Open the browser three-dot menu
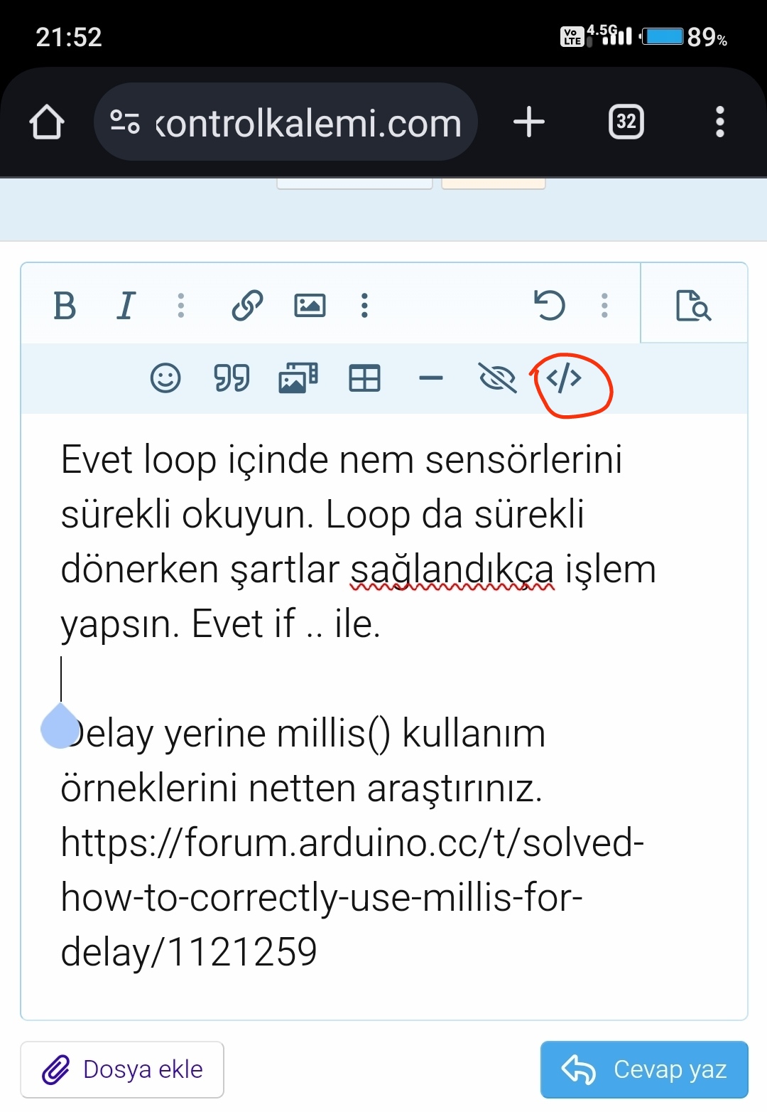This screenshot has height=1112, width=767. tap(720, 122)
